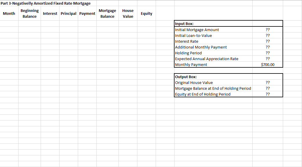The image size is (302, 167).
Task: Select the ?? value for Mortgage Balance at End
Action: (x=268, y=88)
